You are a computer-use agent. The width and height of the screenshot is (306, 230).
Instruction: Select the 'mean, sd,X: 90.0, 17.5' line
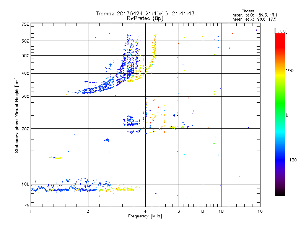click(x=254, y=19)
